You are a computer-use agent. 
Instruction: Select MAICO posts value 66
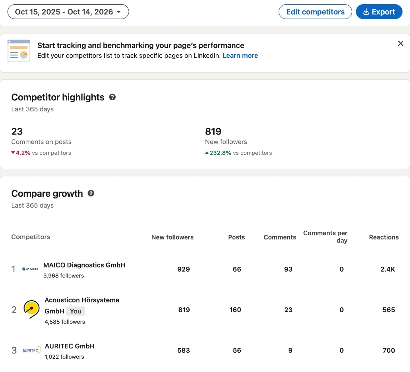click(237, 269)
